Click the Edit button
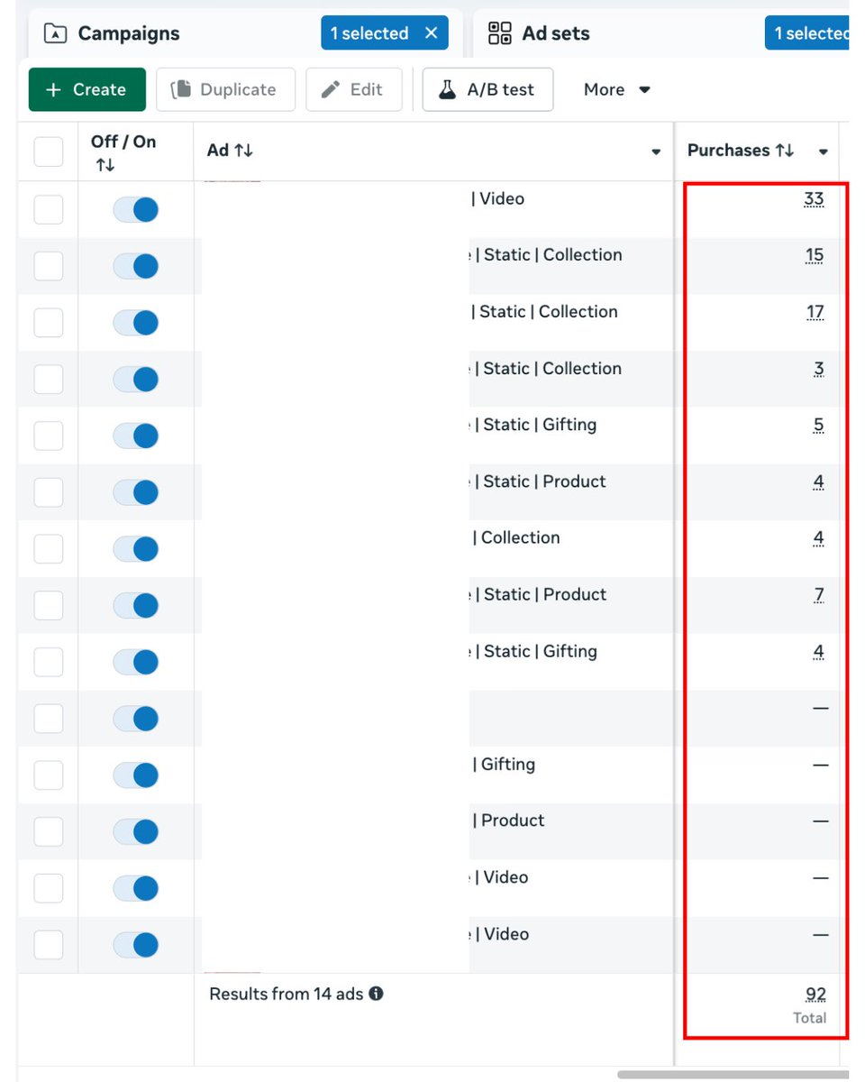Viewport: 865px width, 1082px height. tap(353, 89)
